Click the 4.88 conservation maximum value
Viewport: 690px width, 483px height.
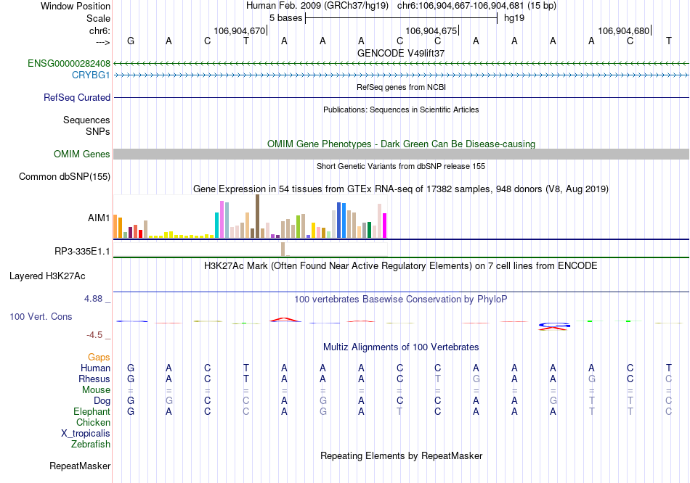tap(93, 299)
